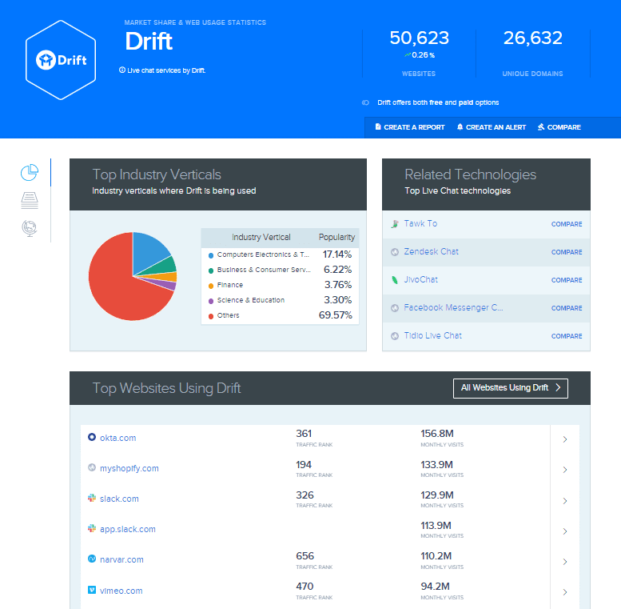Screen dimensions: 621x609
Task: Click the orange Finance legend dot
Action: [x=211, y=286]
